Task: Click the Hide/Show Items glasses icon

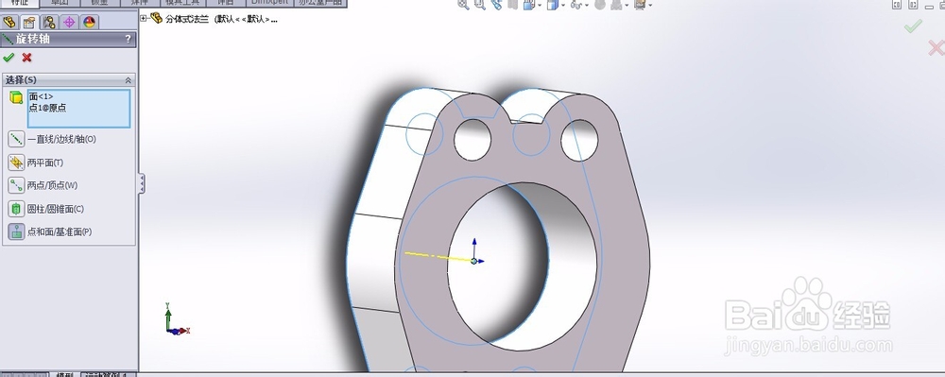Action: tap(576, 4)
